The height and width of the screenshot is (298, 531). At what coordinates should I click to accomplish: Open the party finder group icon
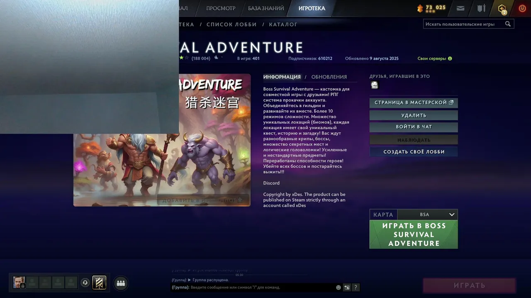121,283
